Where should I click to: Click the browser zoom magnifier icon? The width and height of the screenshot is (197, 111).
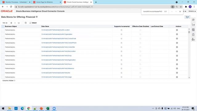(177, 7)
